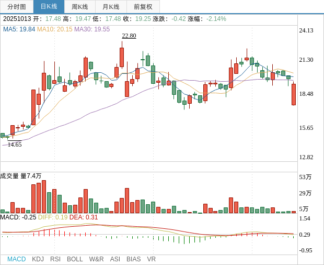This screenshot has width=324, height=265.
Task: Click the MA30: 19.55 legend label
Action: 92,29
